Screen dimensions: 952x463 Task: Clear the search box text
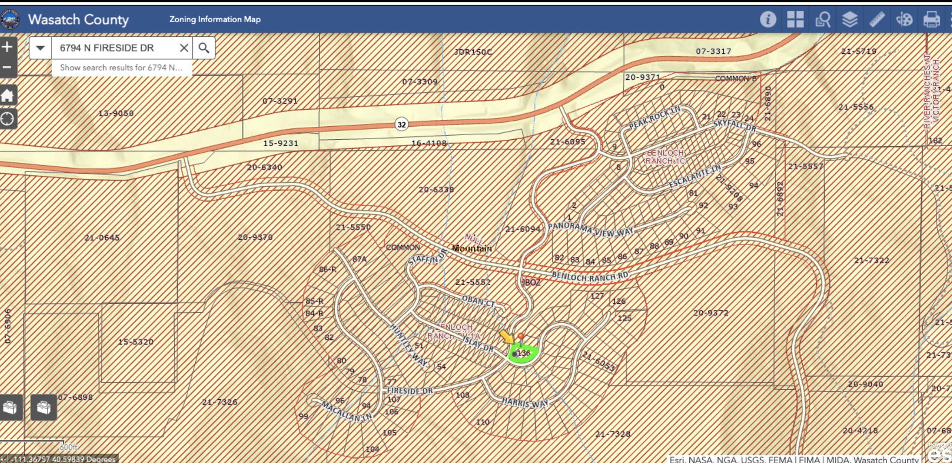pos(184,48)
